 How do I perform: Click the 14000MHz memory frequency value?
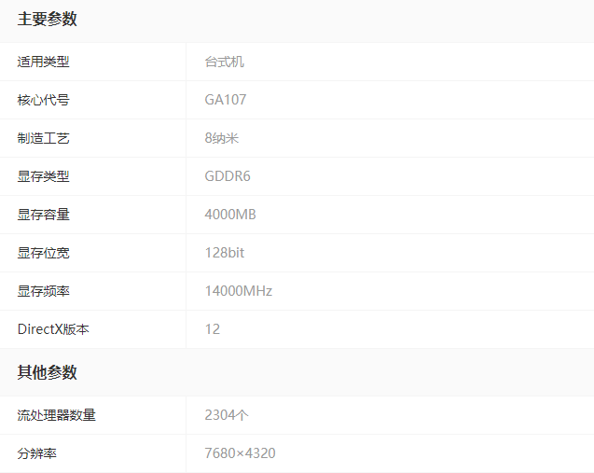(x=239, y=291)
